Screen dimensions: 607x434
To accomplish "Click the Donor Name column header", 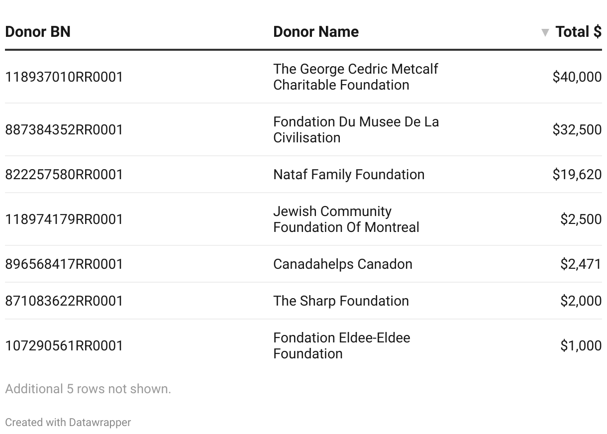I will (316, 32).
